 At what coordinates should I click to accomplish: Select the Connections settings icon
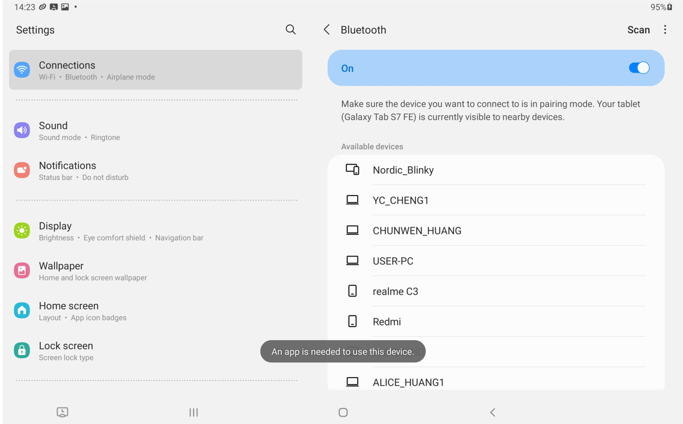pos(22,70)
